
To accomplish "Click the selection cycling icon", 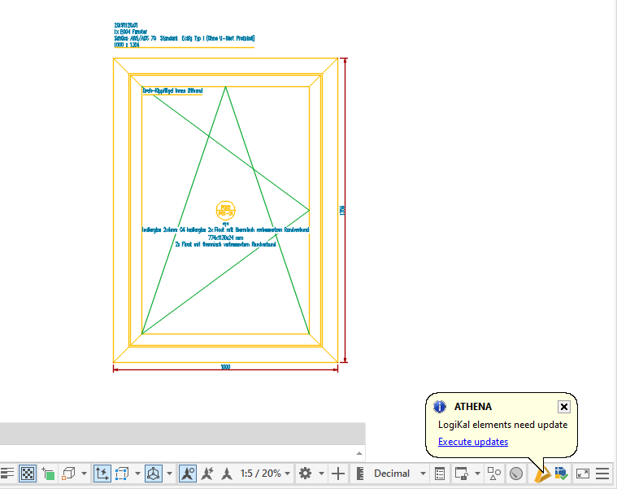I will pyautogui.click(x=49, y=473).
